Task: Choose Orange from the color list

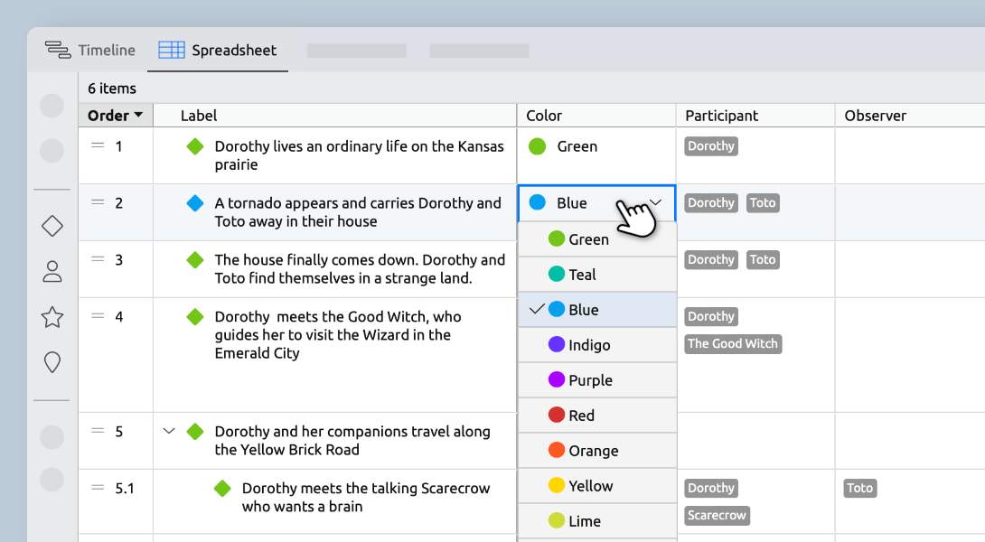Action: [597, 450]
